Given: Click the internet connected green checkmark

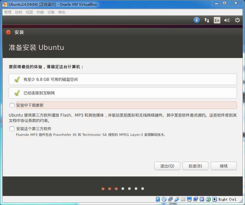Looking at the screenshot, I should (17, 93).
